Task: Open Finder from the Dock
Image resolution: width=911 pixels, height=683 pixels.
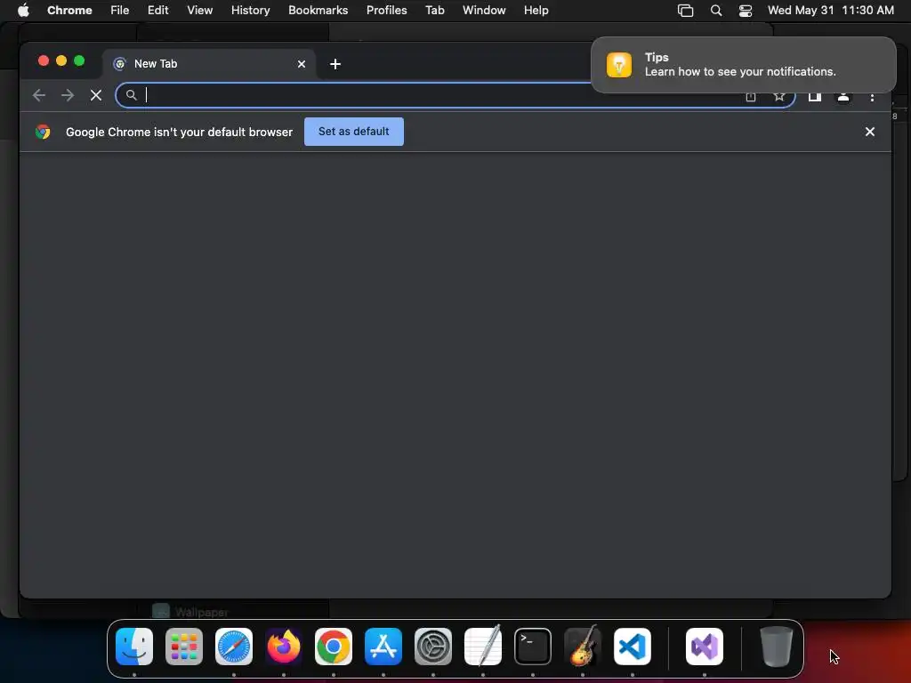Action: tap(134, 647)
